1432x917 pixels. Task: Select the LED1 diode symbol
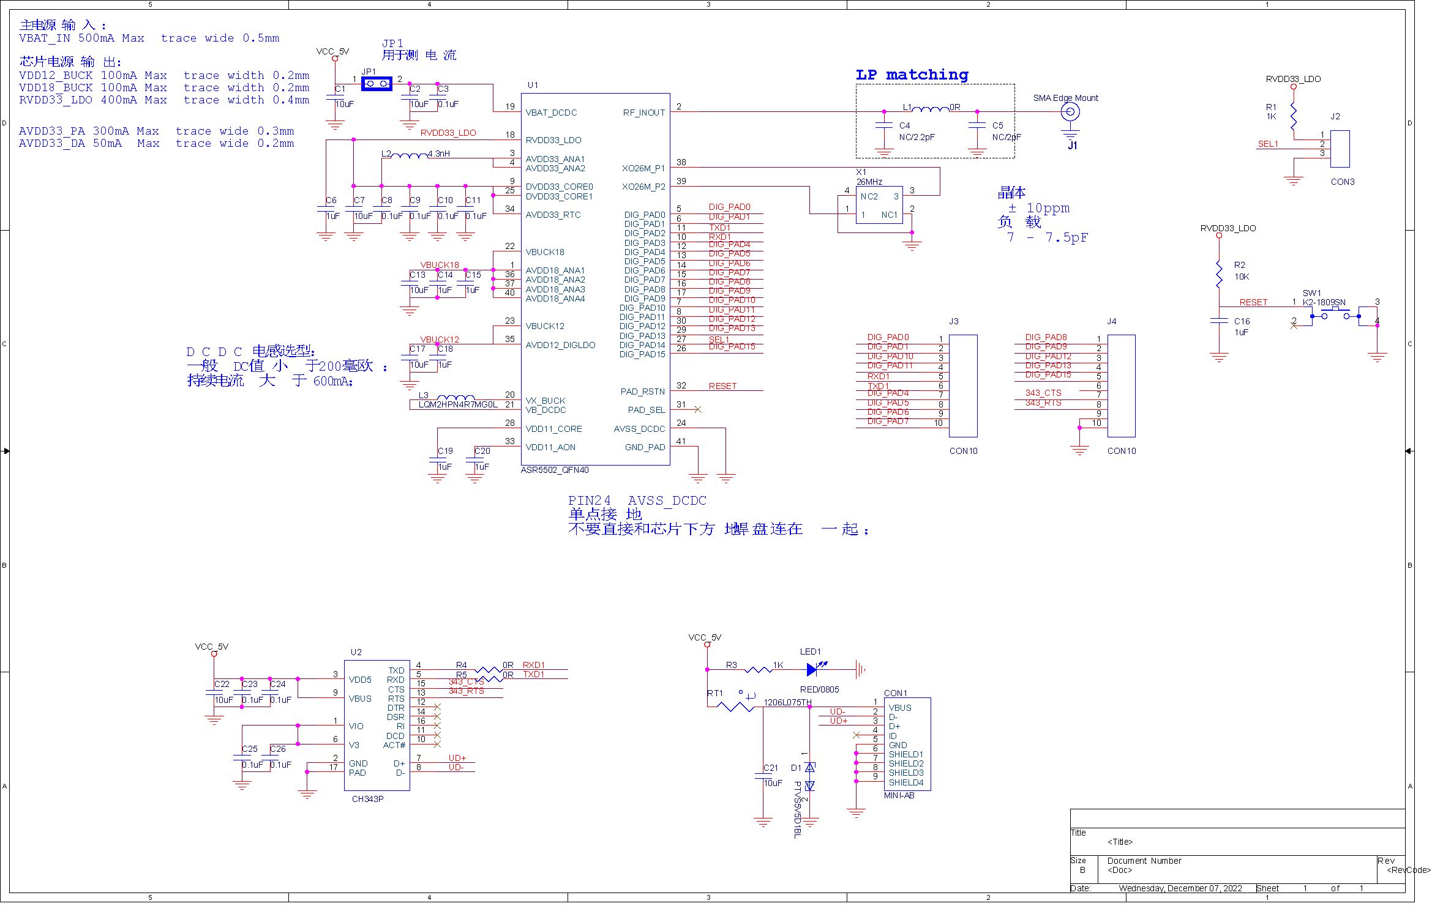click(x=814, y=670)
